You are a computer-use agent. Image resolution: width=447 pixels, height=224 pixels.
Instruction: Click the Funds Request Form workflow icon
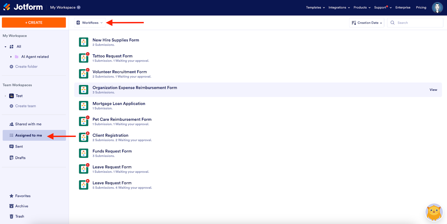point(83,153)
